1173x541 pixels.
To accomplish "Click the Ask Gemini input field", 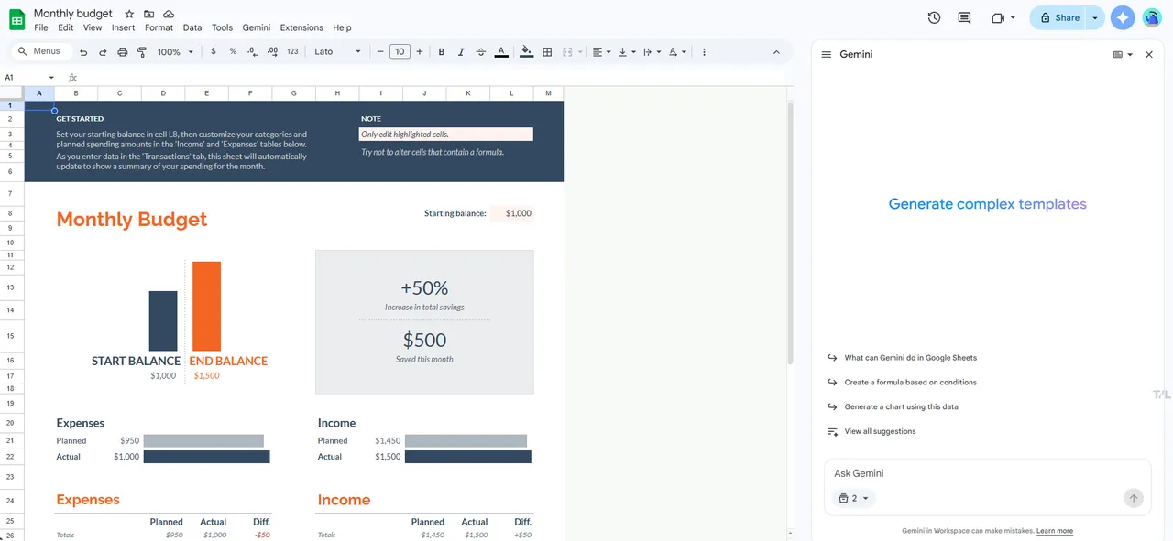I will click(987, 473).
